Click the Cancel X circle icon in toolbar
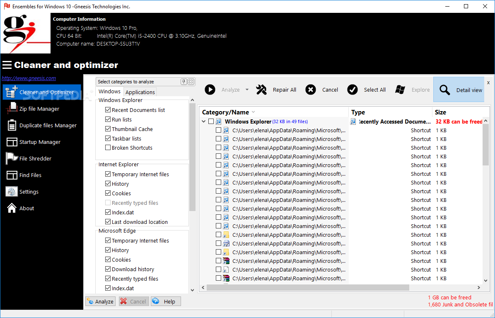Screen dimensions: 495x318 [x=311, y=90]
